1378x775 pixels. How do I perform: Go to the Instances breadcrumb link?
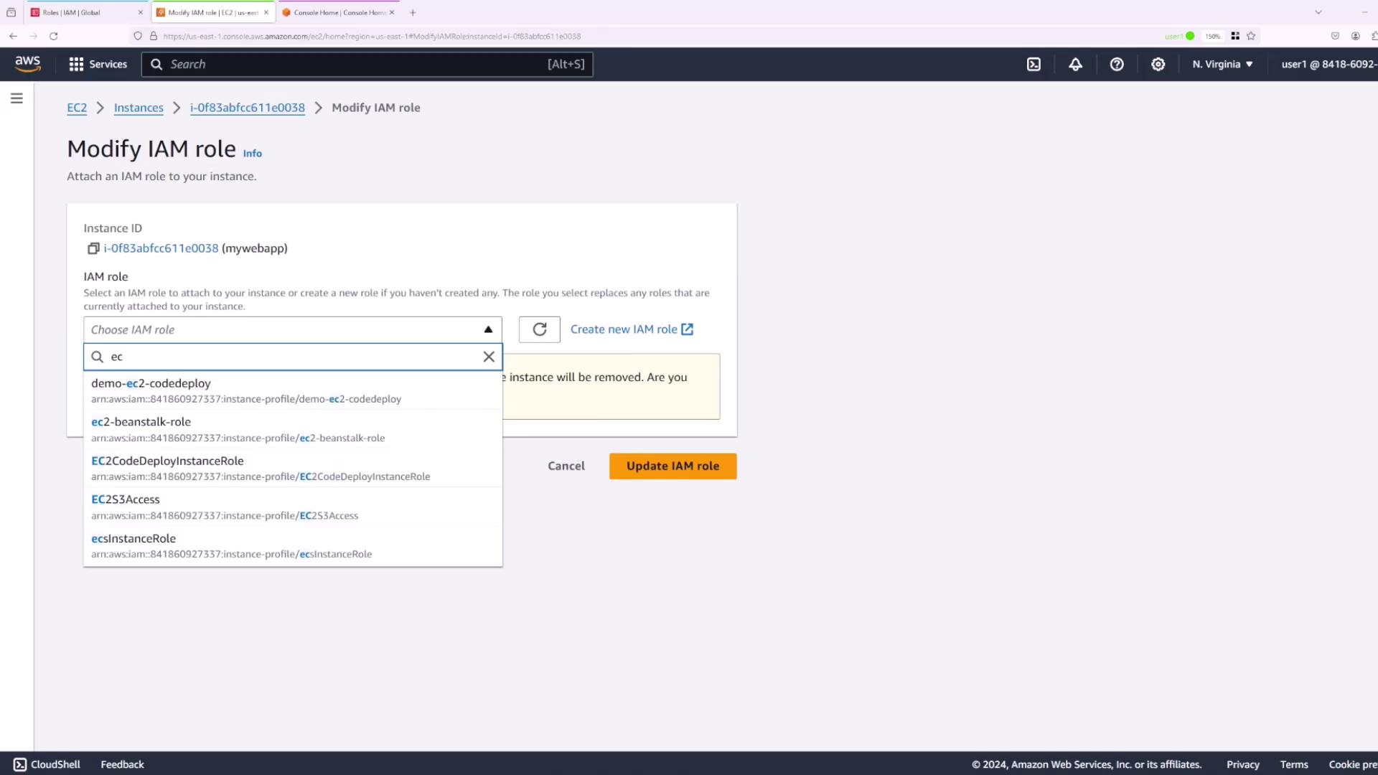coord(139,108)
